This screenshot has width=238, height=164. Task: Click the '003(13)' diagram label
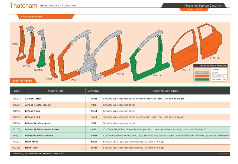pos(38,70)
